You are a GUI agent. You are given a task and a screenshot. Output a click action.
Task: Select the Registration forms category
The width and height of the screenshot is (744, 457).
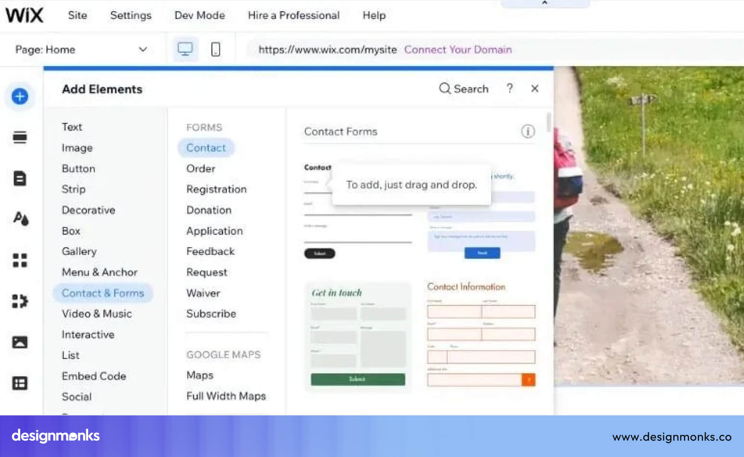click(x=216, y=189)
